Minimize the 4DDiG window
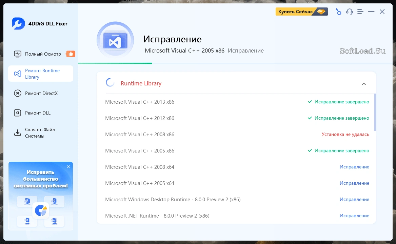 coord(371,12)
